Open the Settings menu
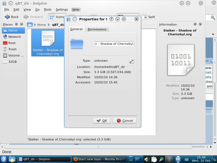 pyautogui.click(x=62, y=10)
